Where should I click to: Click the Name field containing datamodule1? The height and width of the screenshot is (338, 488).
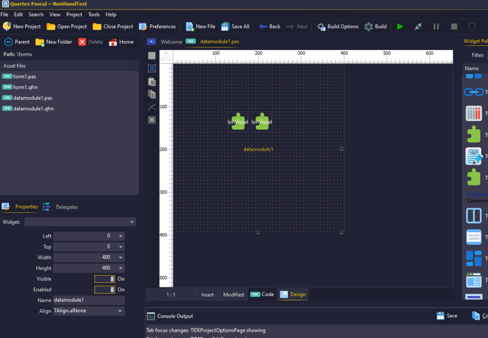click(88, 300)
